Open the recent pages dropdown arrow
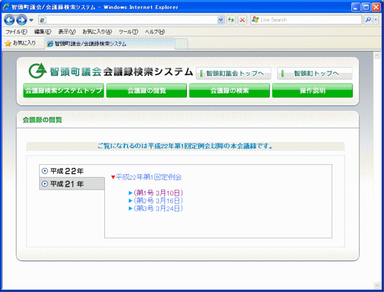The width and height of the screenshot is (384, 292). click(31, 20)
